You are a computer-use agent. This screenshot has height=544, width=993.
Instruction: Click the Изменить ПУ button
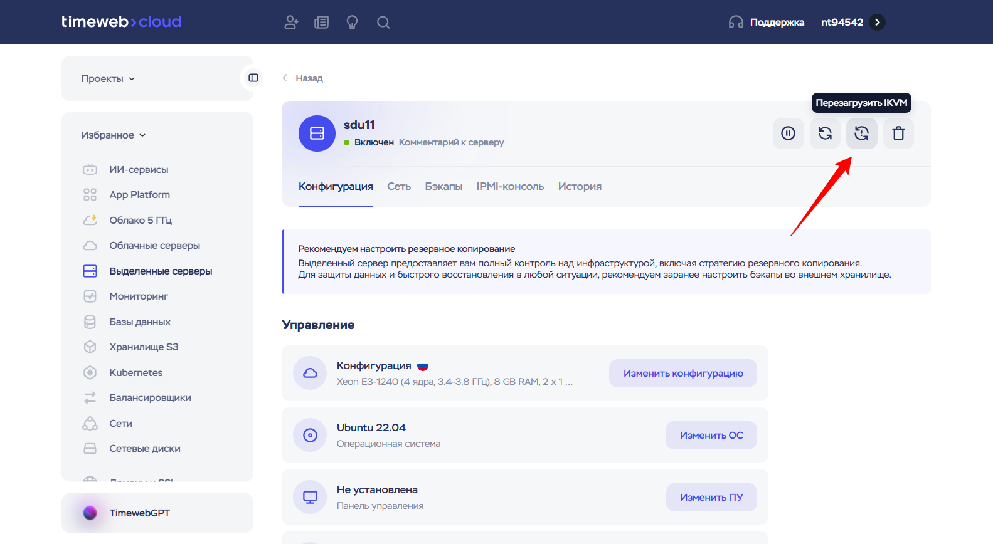(x=711, y=497)
